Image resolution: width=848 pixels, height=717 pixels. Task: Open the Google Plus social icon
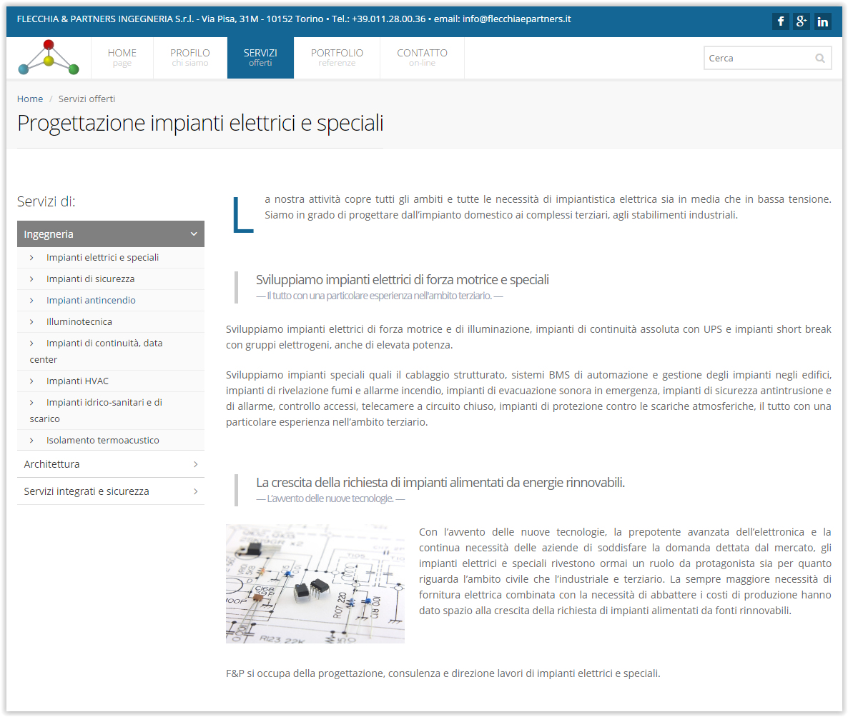point(802,21)
